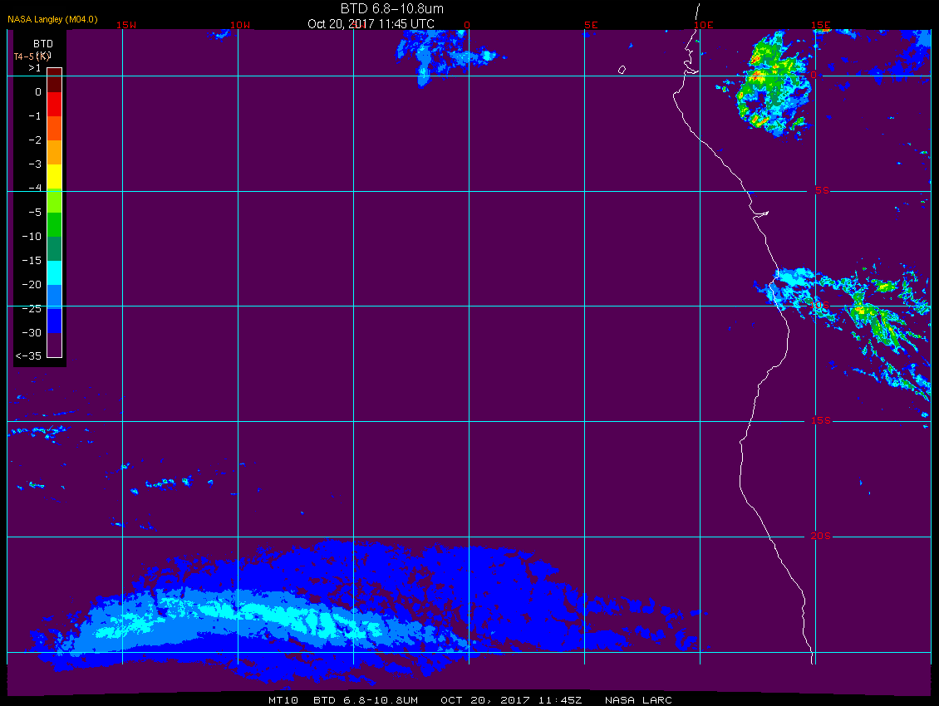The height and width of the screenshot is (706, 939).
Task: Click the '-30' legend value
Action: [x=32, y=332]
